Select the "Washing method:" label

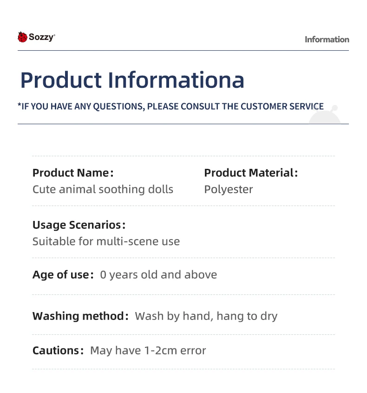tap(80, 316)
